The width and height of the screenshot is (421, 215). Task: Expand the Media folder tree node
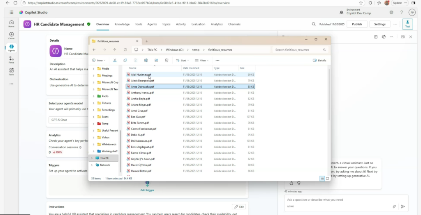(93, 69)
